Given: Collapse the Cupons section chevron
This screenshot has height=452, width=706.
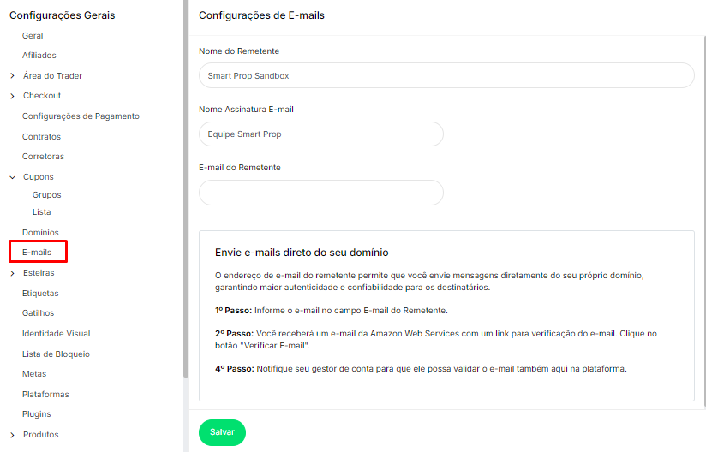Looking at the screenshot, I should 12,177.
